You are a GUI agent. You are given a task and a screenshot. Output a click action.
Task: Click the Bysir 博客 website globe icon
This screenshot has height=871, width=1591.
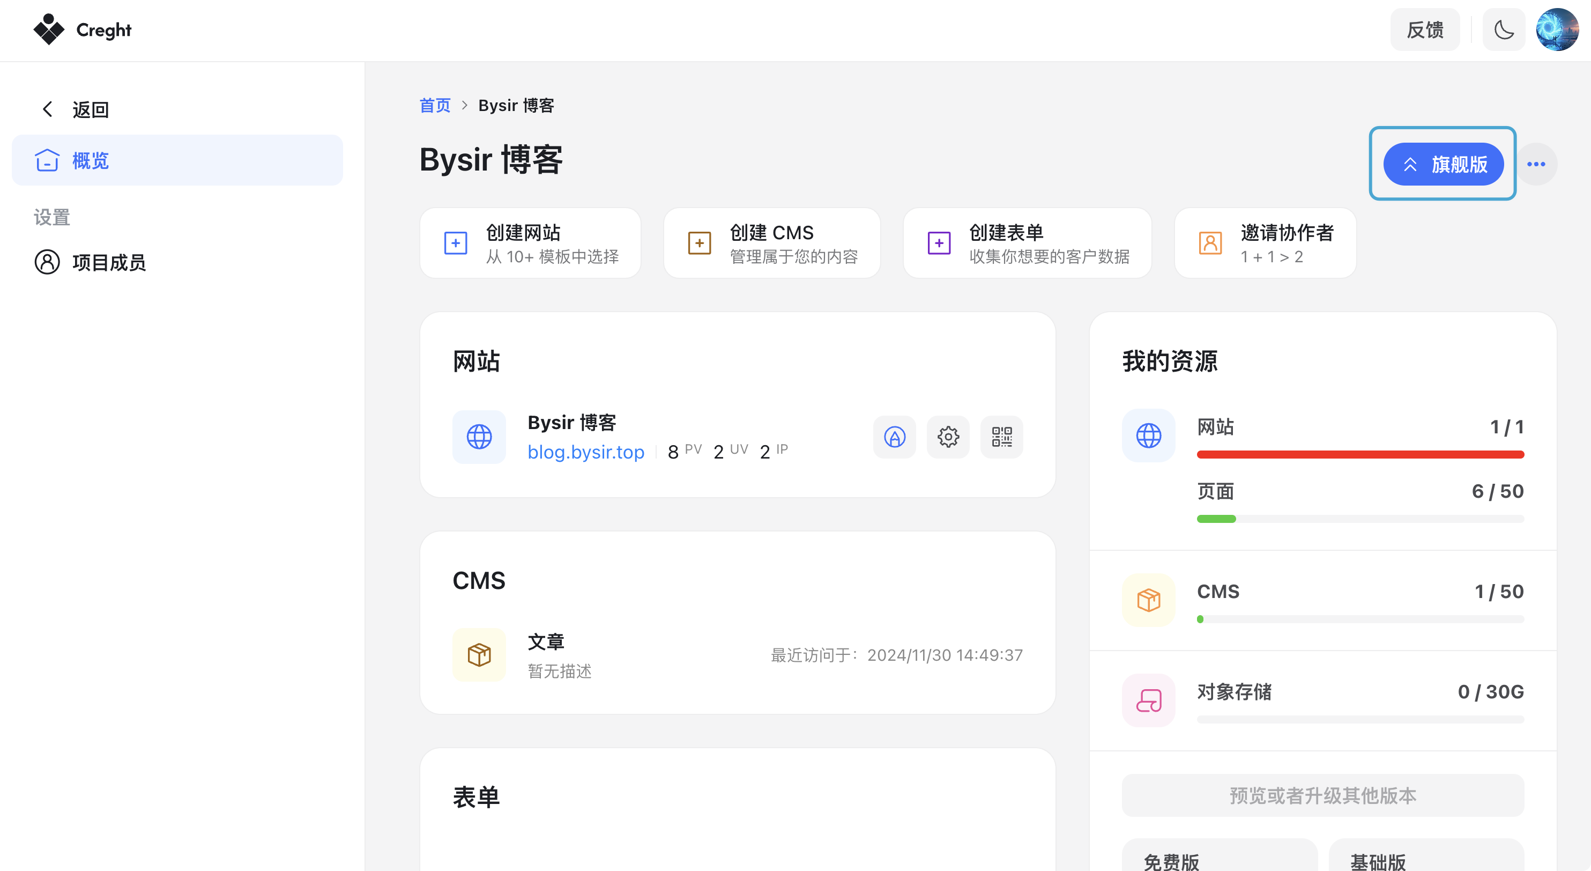click(x=479, y=437)
